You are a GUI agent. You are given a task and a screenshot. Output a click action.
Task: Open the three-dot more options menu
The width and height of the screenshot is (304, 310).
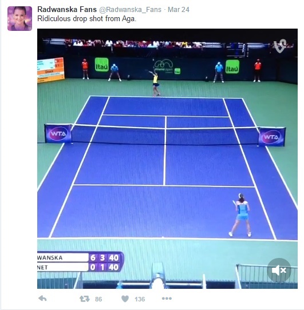tap(167, 299)
